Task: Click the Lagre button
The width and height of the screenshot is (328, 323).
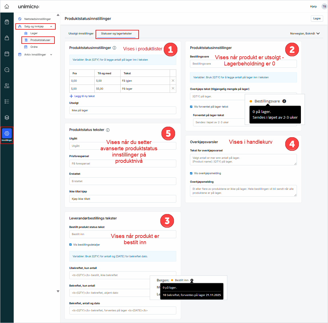Action: (317, 18)
